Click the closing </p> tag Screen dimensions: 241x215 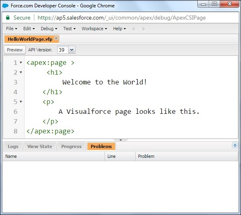[x=50, y=122]
